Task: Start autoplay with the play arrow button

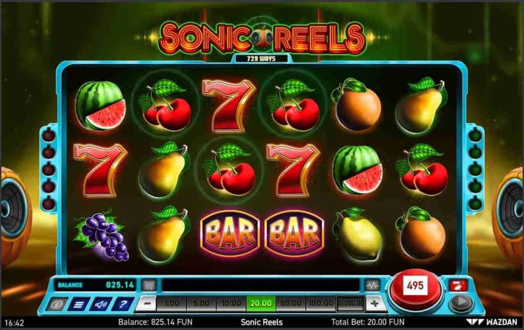Action: 461,302
